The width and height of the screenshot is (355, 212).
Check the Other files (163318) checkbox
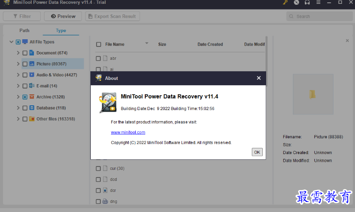point(25,119)
